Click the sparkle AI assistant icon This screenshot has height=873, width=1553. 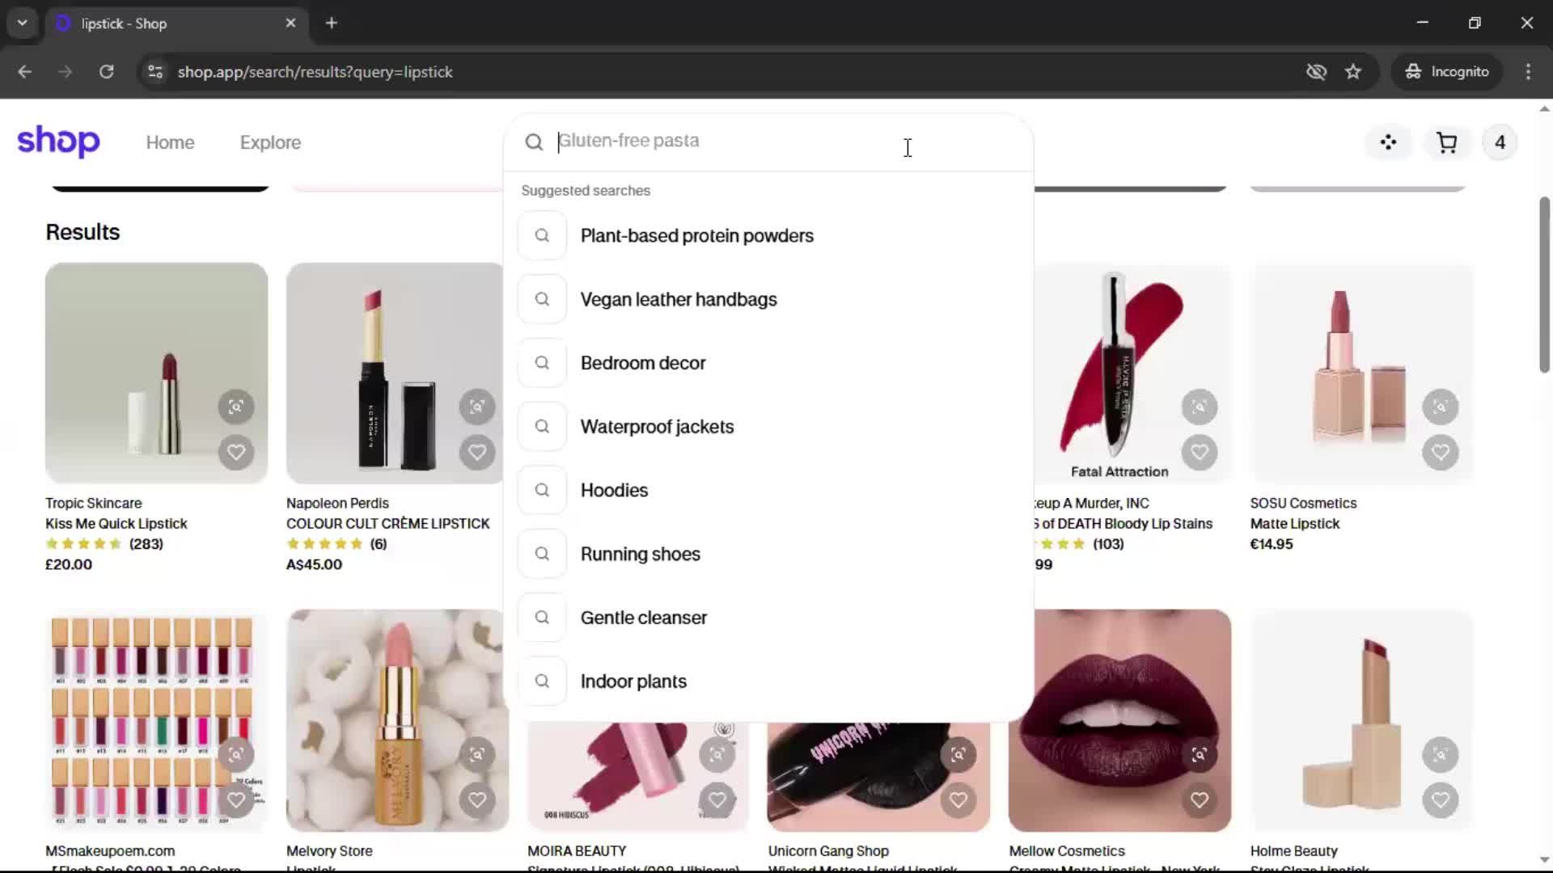pos(1388,143)
